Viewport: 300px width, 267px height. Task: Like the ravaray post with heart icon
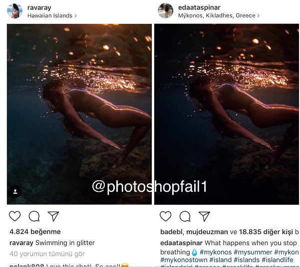tap(14, 216)
